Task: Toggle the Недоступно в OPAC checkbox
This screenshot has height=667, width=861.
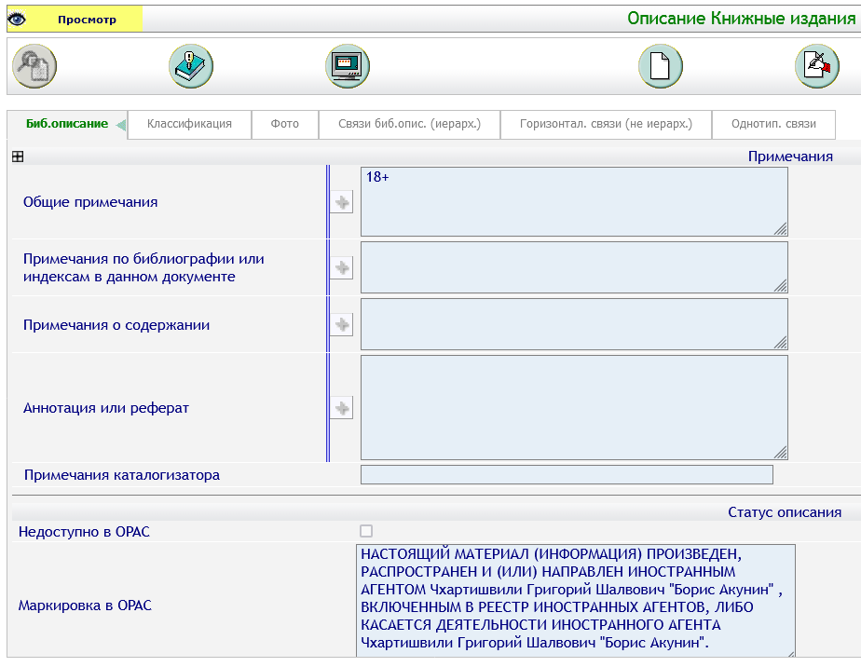Action: tap(366, 531)
